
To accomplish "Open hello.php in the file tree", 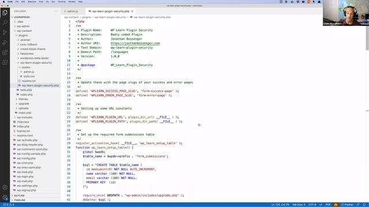I will tap(26, 90).
